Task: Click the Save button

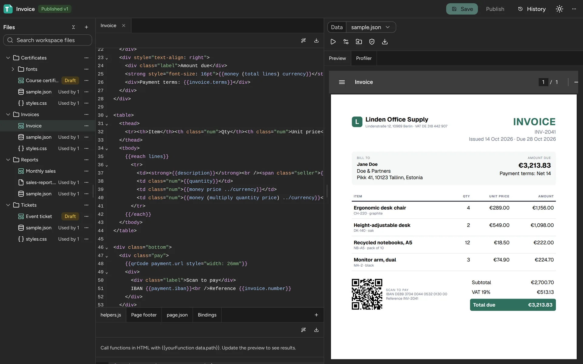Action: tap(462, 9)
